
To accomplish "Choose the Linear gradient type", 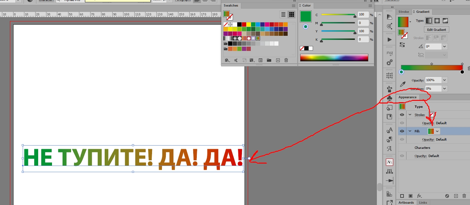I will (429, 21).
